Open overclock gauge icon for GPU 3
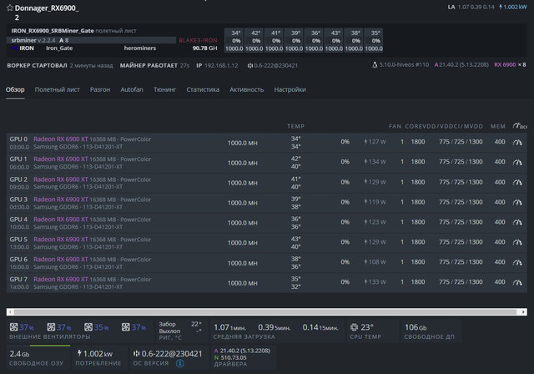The height and width of the screenshot is (374, 534). coord(517,202)
